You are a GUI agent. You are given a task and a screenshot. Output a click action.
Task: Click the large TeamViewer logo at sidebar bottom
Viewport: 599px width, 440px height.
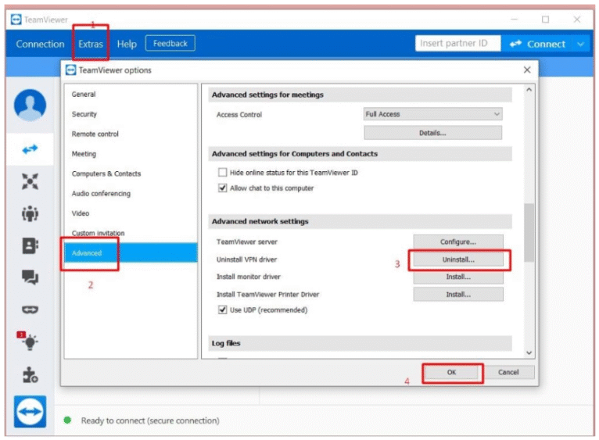[30, 411]
